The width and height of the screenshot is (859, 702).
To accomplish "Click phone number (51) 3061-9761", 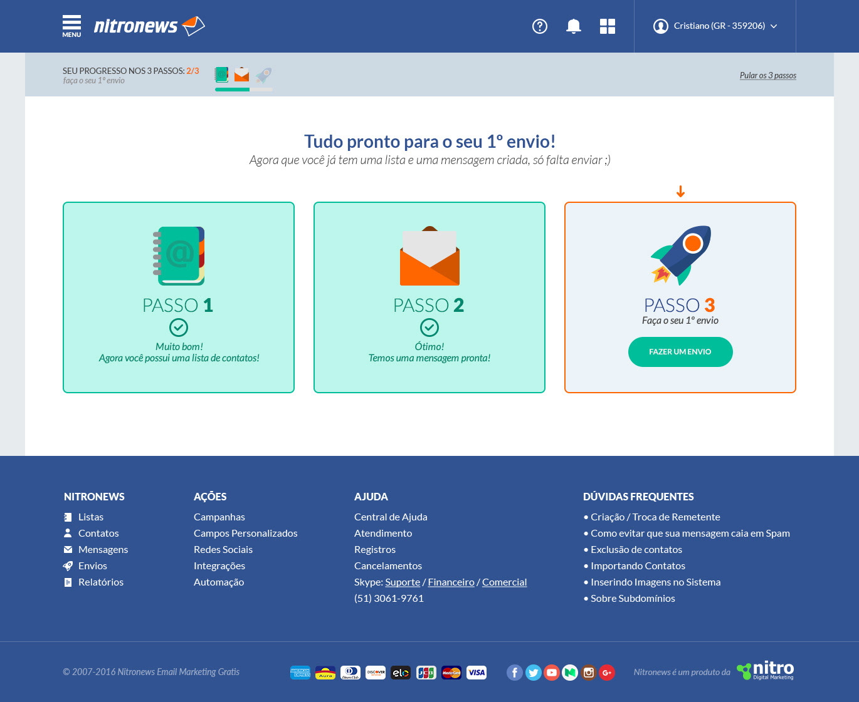I will 389,599.
